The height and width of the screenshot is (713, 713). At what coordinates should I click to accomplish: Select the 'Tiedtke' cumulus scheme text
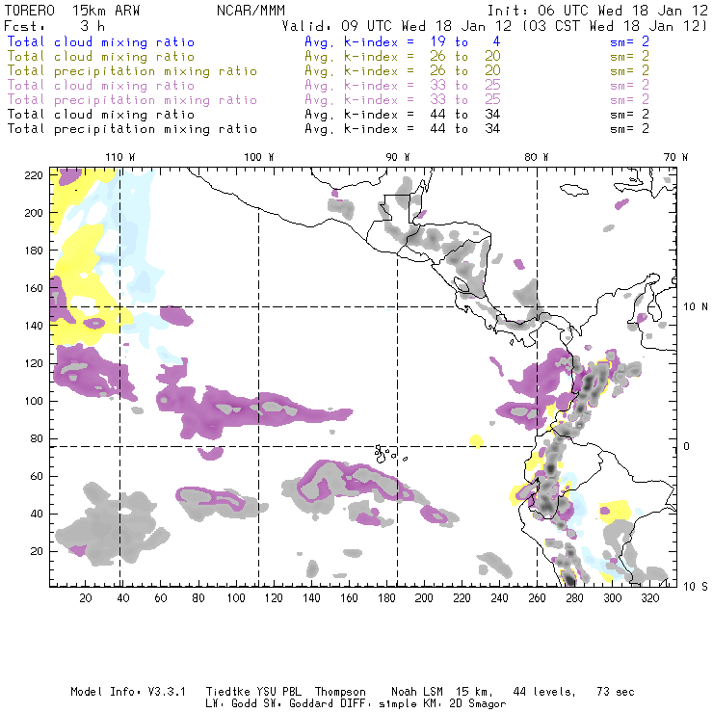point(227,692)
